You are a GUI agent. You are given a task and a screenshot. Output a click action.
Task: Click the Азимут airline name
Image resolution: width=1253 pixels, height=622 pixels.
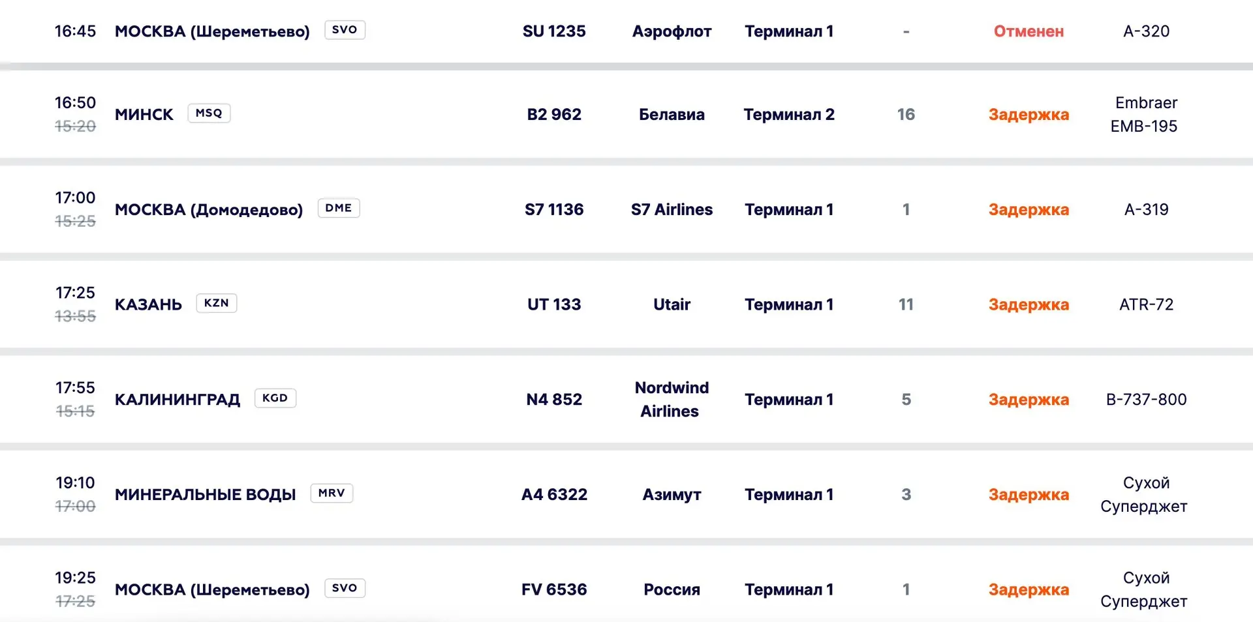point(672,495)
